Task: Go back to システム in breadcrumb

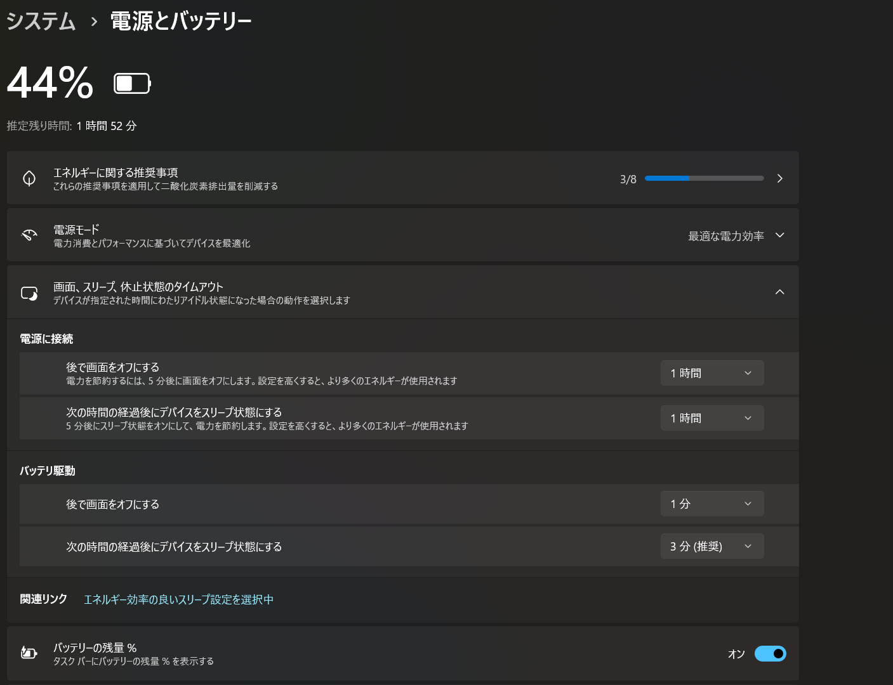Action: point(41,22)
